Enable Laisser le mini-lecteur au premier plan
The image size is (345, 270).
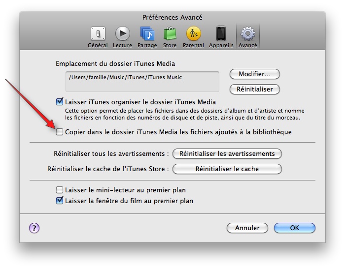[60, 190]
